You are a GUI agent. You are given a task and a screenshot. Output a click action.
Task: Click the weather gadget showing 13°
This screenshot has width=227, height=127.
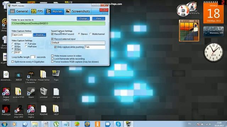click(214, 31)
